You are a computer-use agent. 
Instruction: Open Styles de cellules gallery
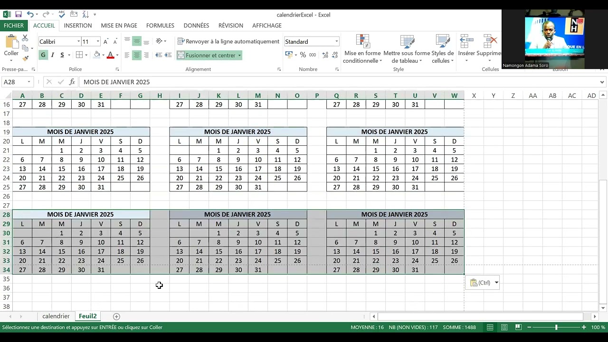(x=443, y=49)
